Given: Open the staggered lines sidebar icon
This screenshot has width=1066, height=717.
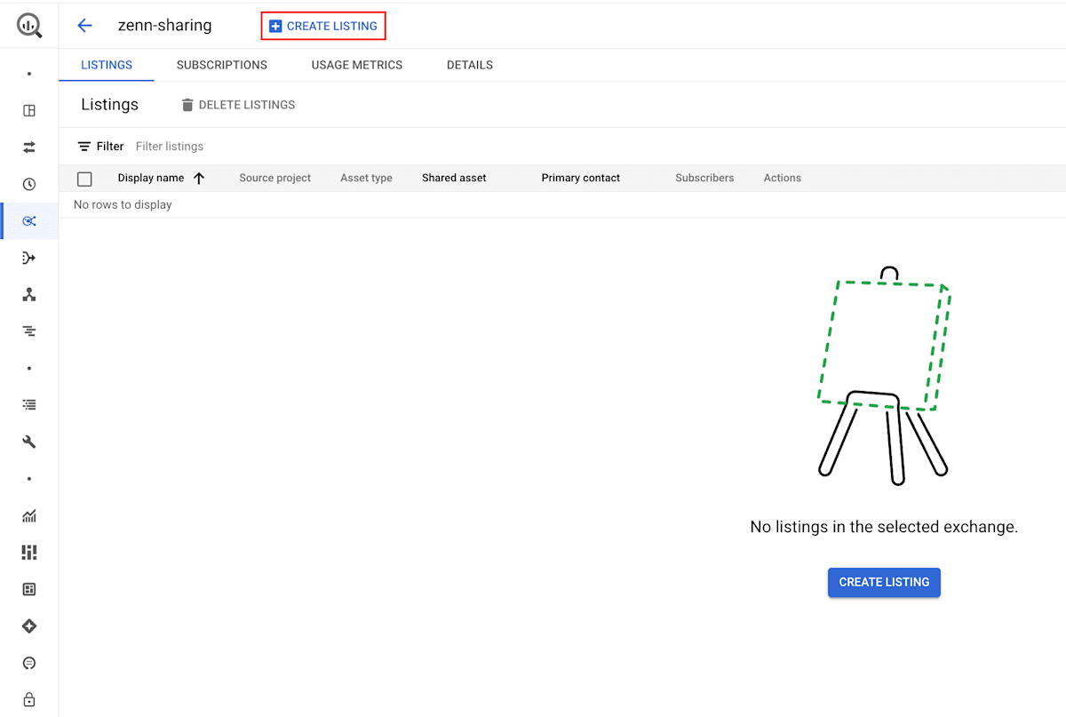Looking at the screenshot, I should click(x=29, y=331).
